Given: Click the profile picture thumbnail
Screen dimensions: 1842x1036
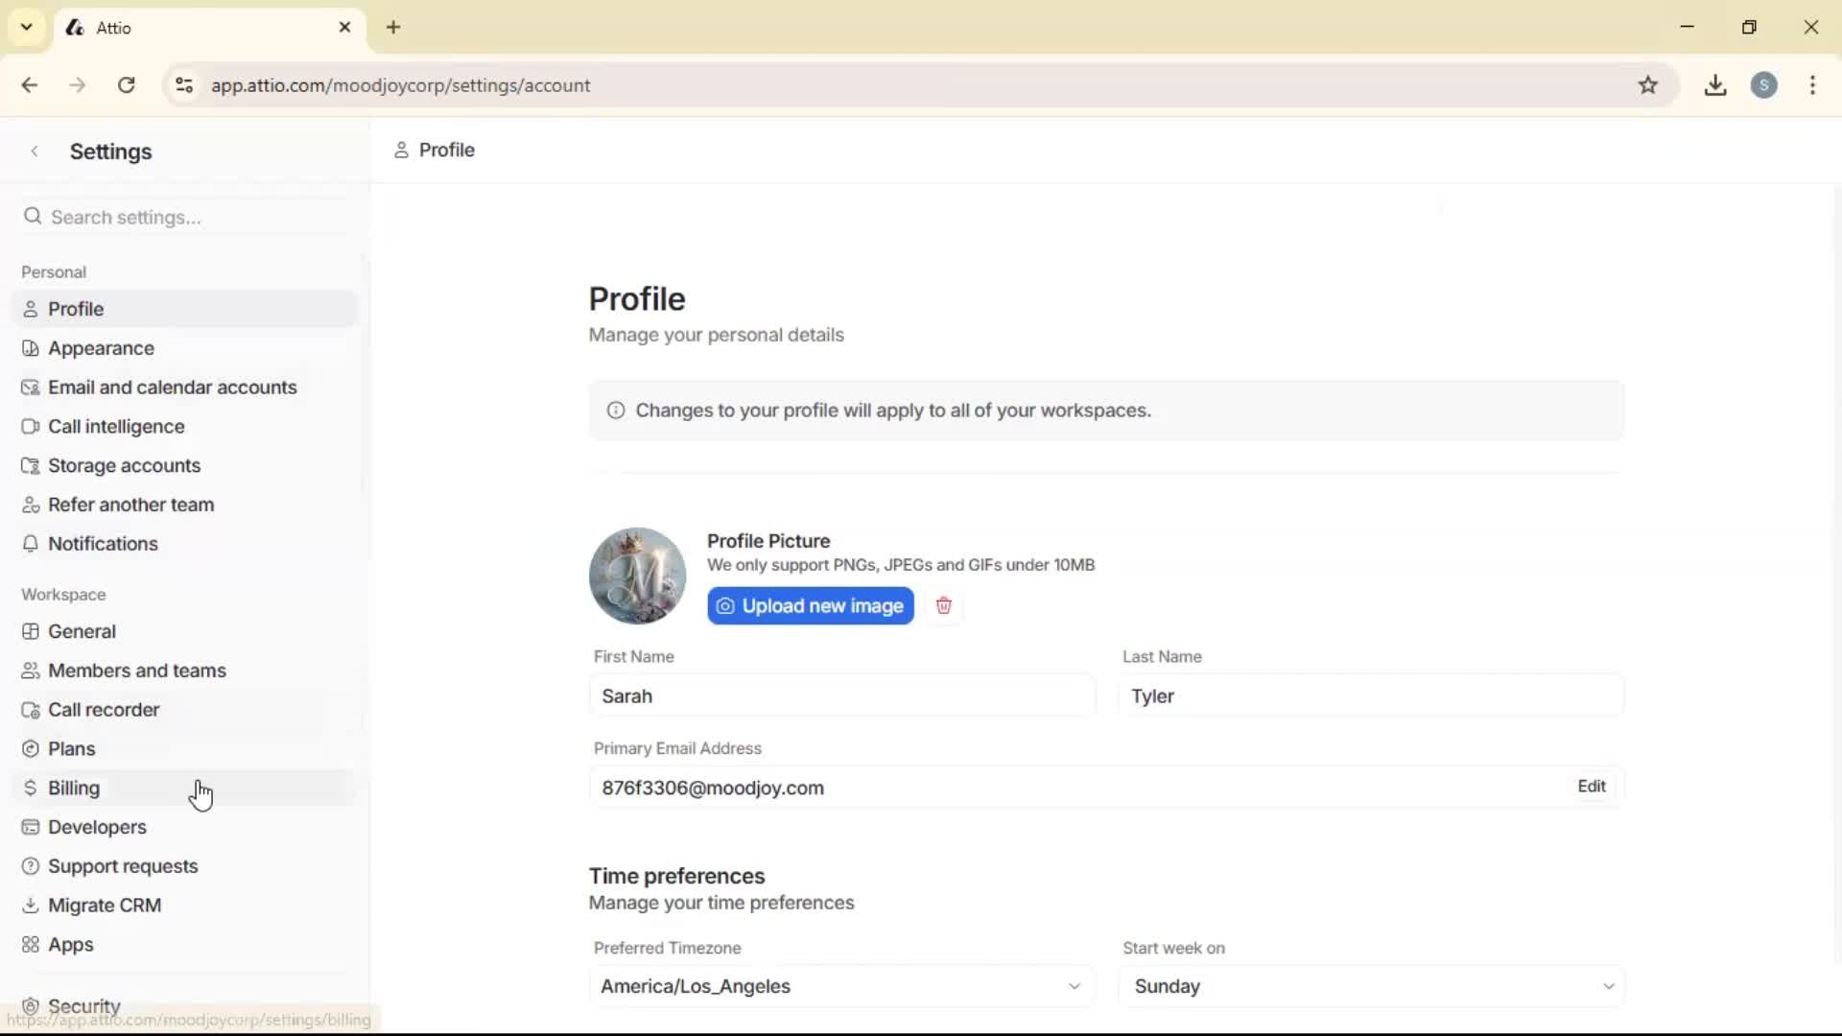Looking at the screenshot, I should coord(637,576).
